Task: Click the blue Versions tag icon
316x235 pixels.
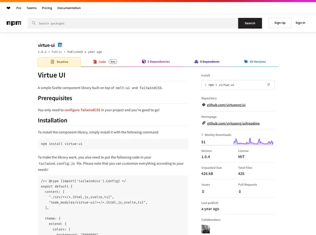Action: (246, 62)
